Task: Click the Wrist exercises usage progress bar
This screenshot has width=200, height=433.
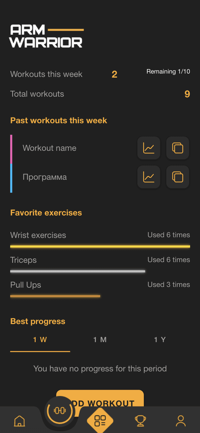Action: [x=100, y=246]
